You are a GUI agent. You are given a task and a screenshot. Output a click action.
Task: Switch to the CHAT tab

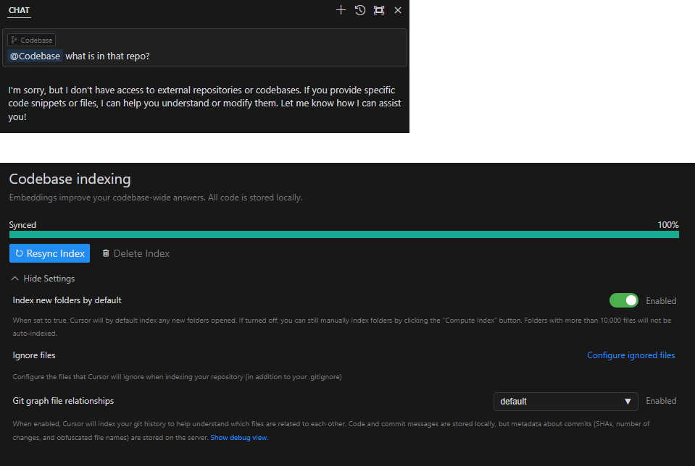[19, 10]
